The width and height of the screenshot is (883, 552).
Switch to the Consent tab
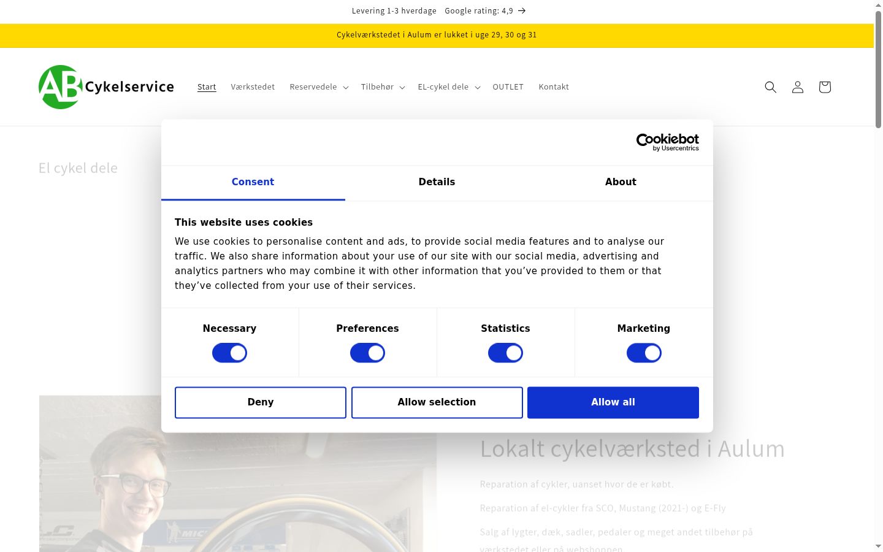click(253, 182)
